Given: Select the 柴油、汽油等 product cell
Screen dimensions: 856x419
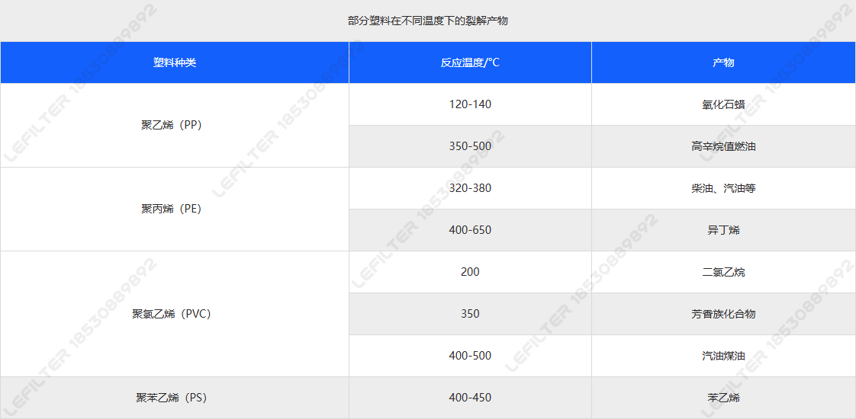Looking at the screenshot, I should 723,188.
